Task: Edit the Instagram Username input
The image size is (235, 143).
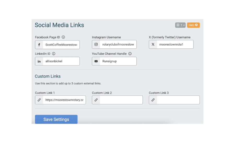Action: (x=118, y=44)
